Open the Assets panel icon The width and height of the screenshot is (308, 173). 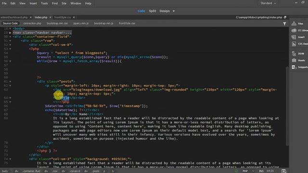[294, 61]
